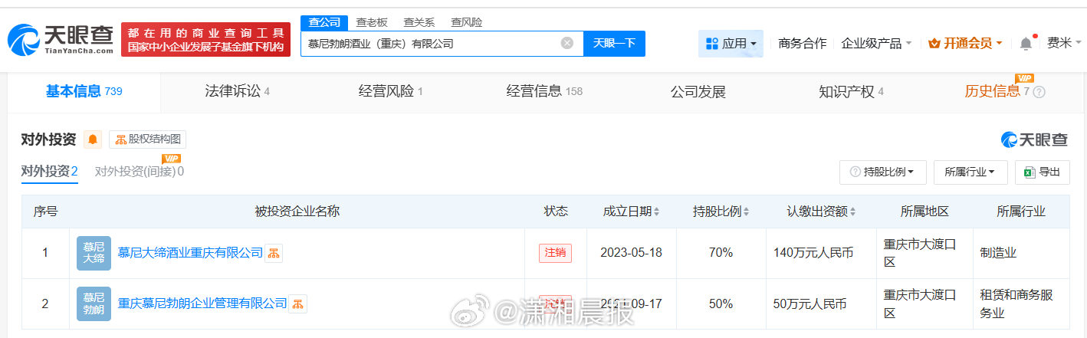Image resolution: width=1087 pixels, height=338 pixels.
Task: Switch to the 法律诉讼 tab
Action: (237, 92)
